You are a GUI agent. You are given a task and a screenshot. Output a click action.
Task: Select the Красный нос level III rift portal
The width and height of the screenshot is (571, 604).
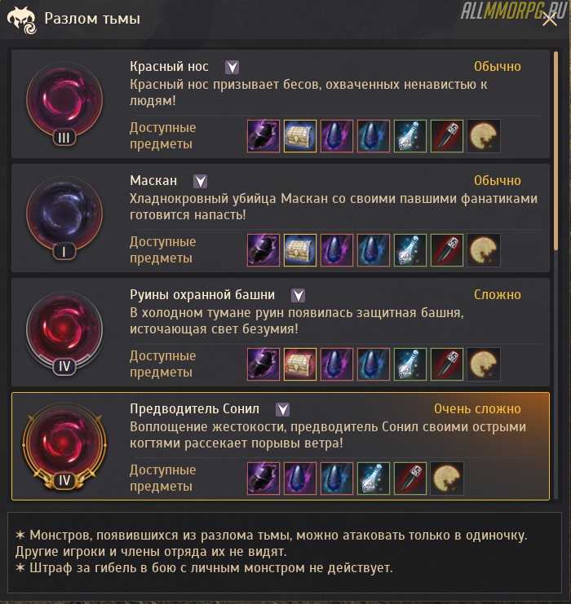click(x=64, y=104)
